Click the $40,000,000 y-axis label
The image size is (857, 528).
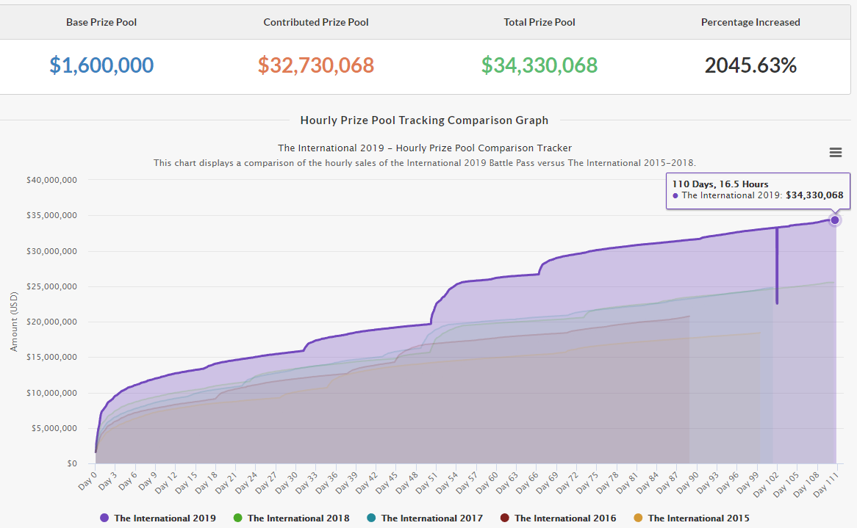[x=52, y=180]
